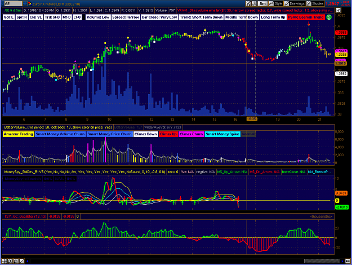Click the zoom in icon at the bottom left
The image size is (352, 265).
coord(10,261)
